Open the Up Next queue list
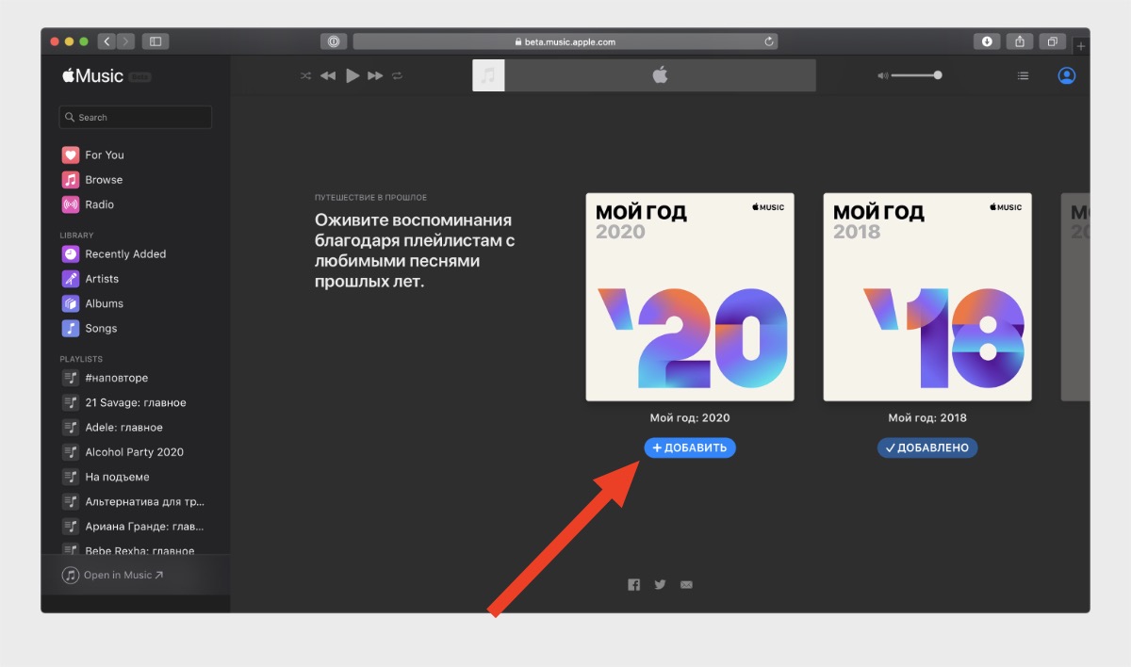 (1023, 76)
